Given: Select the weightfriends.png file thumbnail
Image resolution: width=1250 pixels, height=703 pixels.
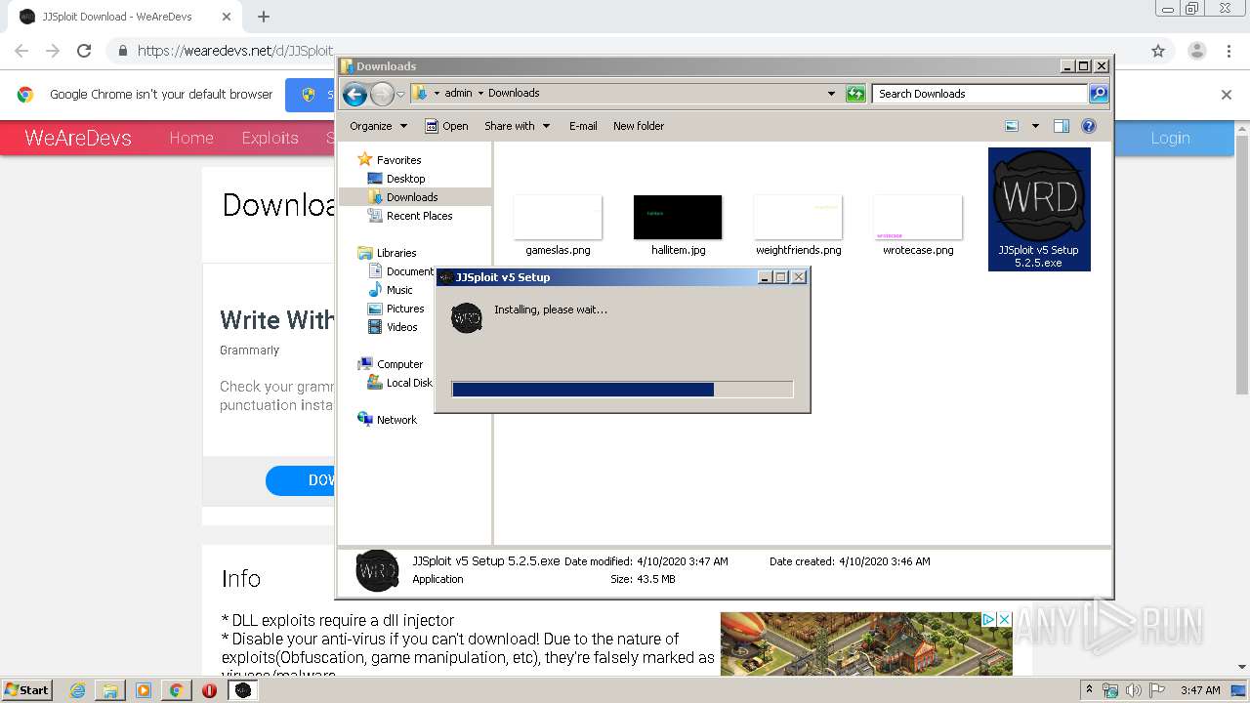Looking at the screenshot, I should point(798,217).
